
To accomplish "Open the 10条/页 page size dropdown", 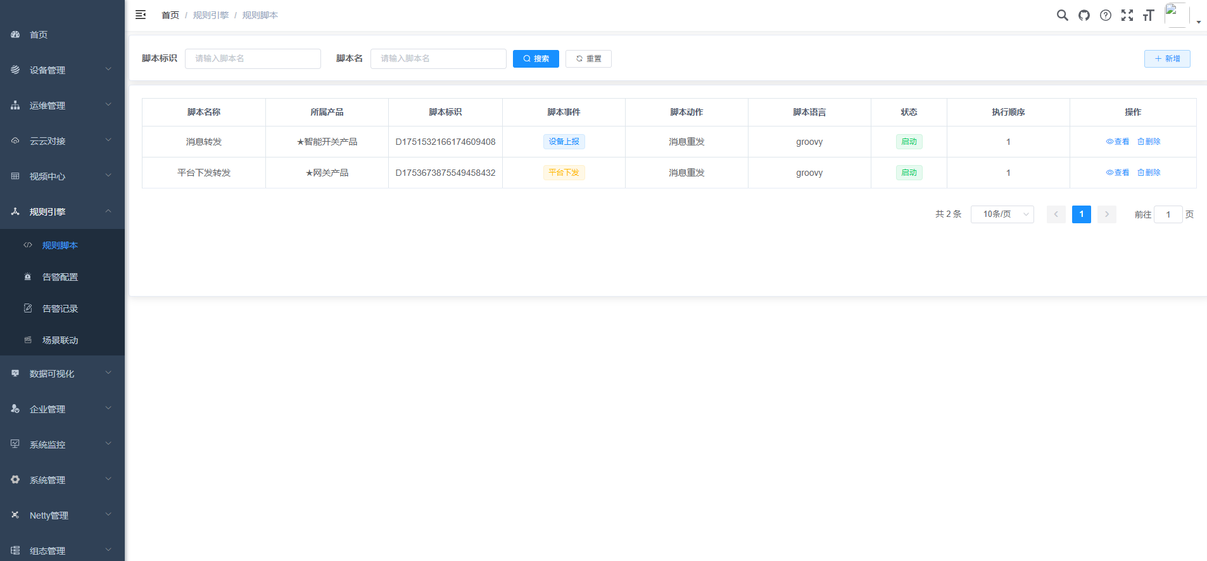I will tap(1002, 214).
